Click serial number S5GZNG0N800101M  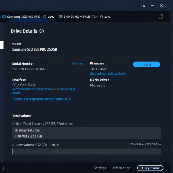pos(28,69)
